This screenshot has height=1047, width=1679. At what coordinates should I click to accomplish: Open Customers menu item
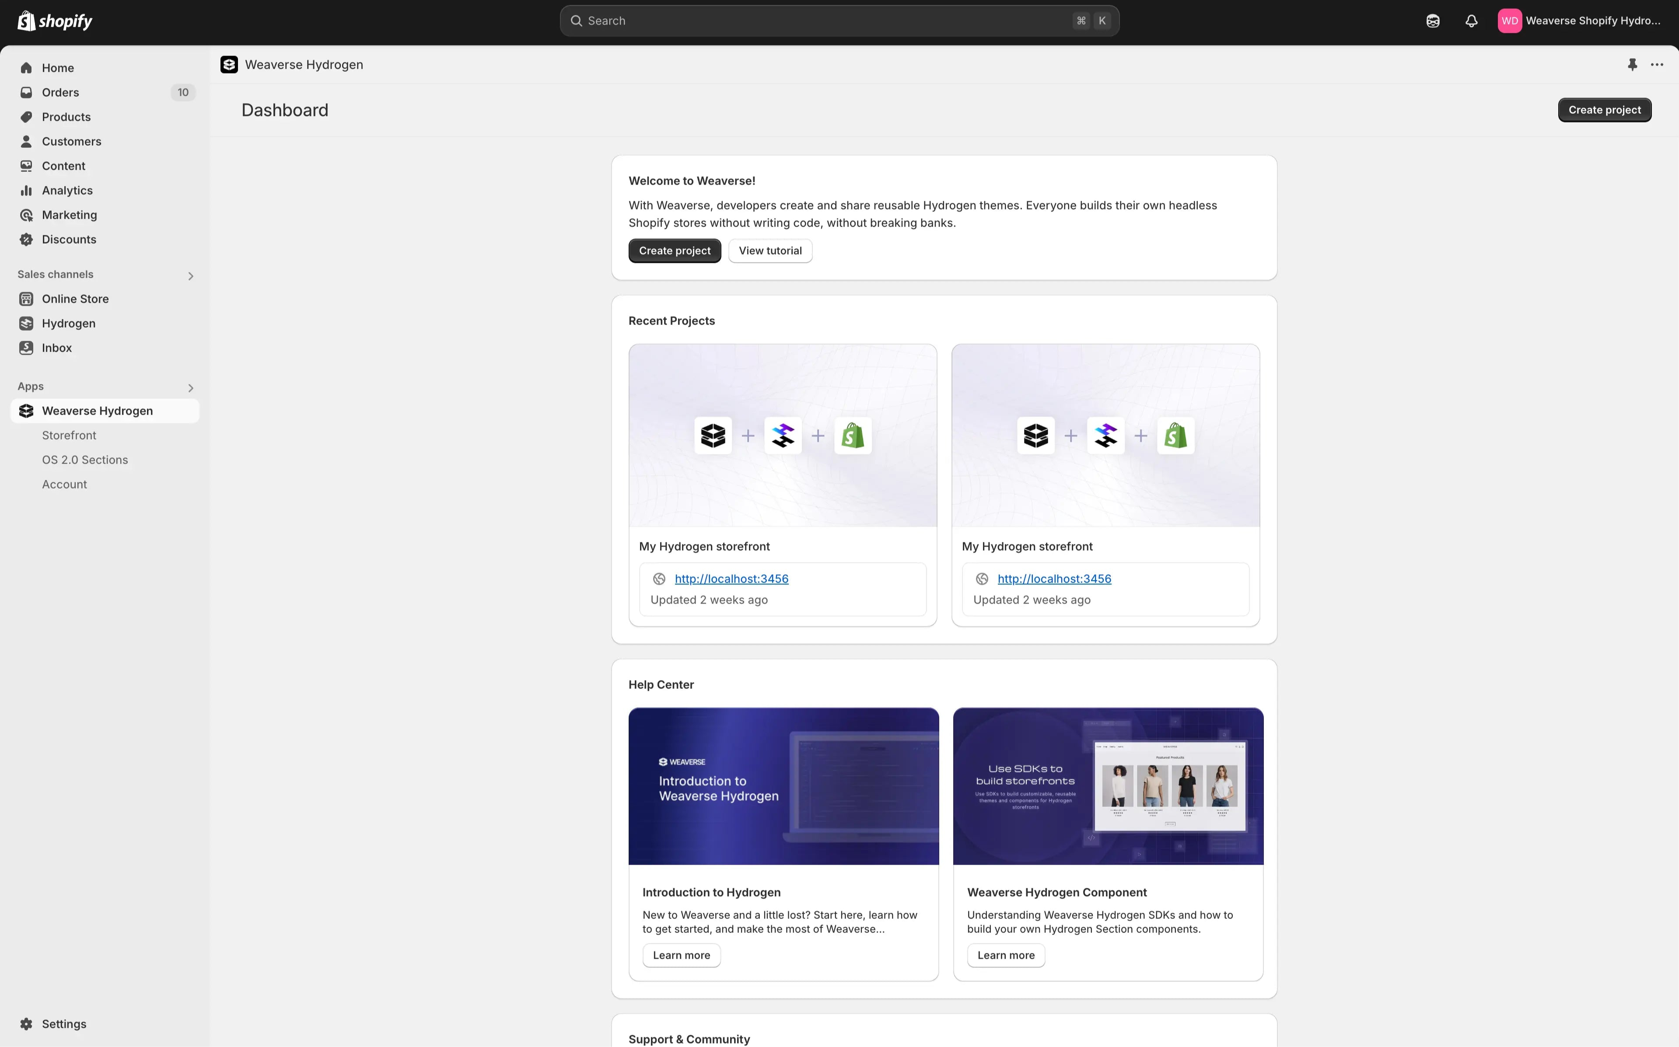click(x=105, y=141)
